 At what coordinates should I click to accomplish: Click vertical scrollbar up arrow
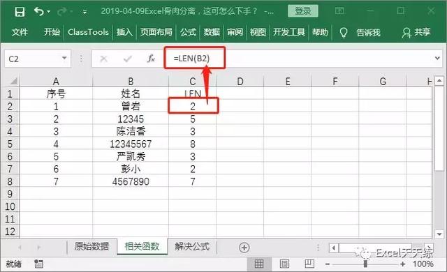click(439, 80)
